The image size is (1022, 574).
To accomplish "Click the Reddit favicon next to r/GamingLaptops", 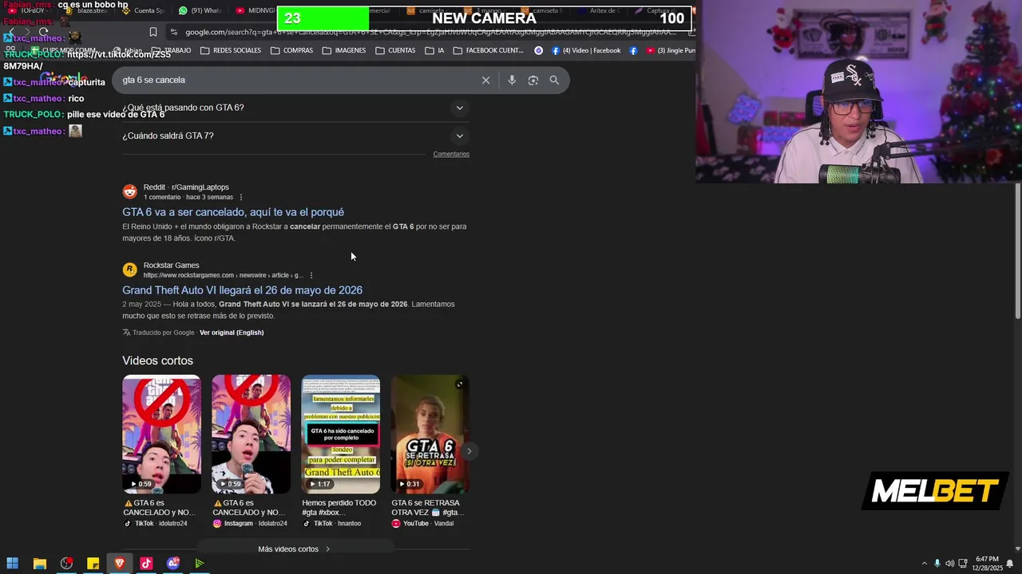I will tap(129, 191).
